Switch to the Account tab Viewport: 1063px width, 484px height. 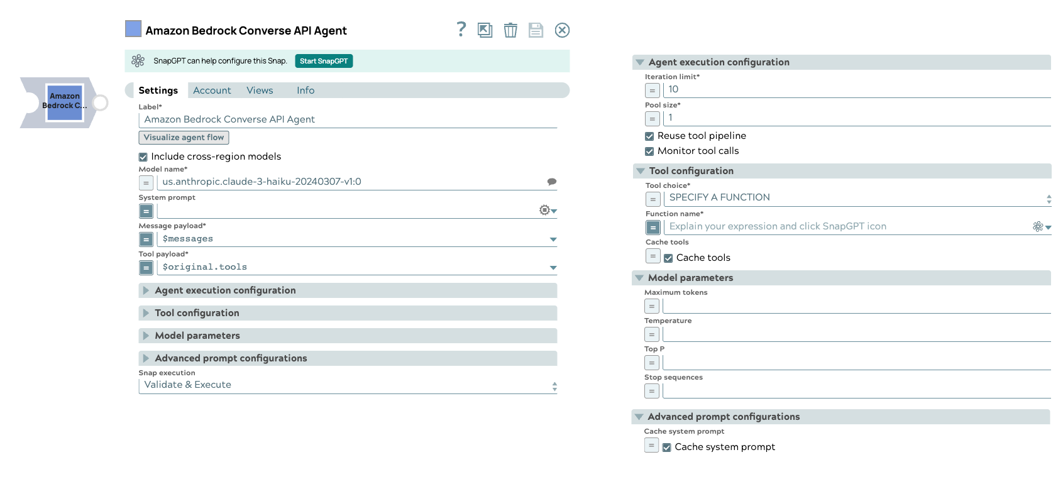(212, 90)
